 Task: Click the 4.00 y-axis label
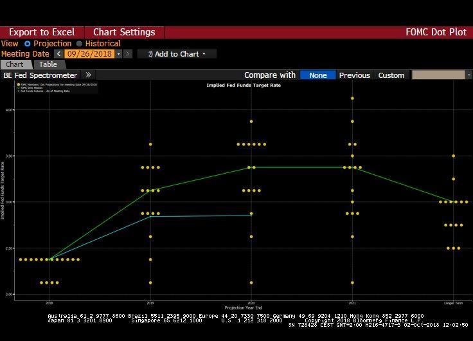(10, 110)
